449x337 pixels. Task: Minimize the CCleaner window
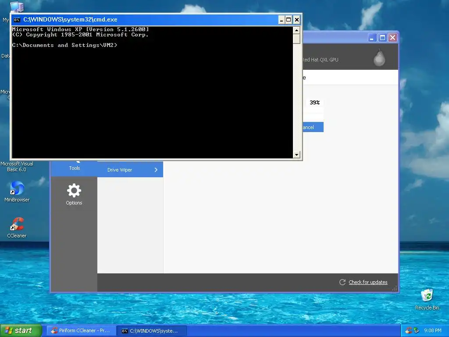tap(372, 38)
